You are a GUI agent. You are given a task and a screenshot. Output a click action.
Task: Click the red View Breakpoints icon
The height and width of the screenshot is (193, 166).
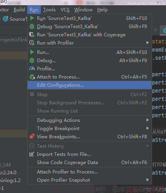[32, 136]
